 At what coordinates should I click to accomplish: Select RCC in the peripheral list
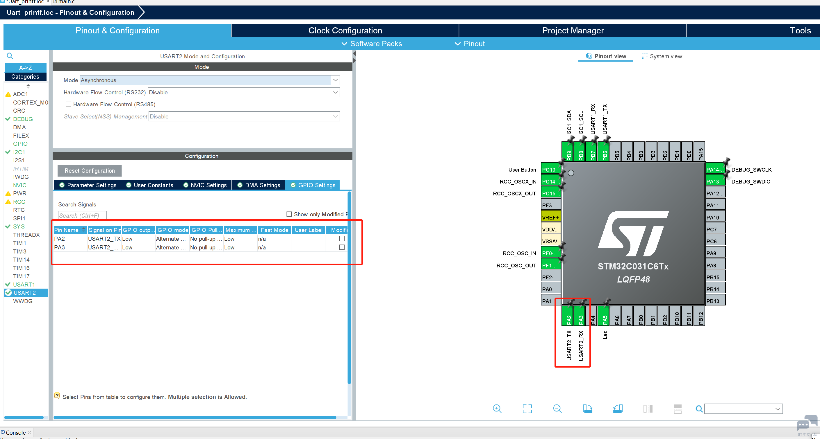tap(19, 202)
